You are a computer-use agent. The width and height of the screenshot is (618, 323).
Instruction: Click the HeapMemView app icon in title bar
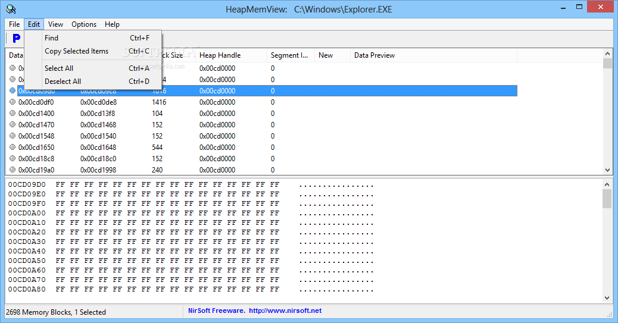point(11,9)
